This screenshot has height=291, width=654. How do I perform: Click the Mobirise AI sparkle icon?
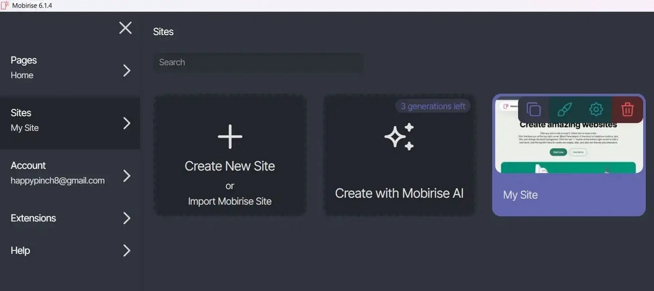[x=399, y=136]
